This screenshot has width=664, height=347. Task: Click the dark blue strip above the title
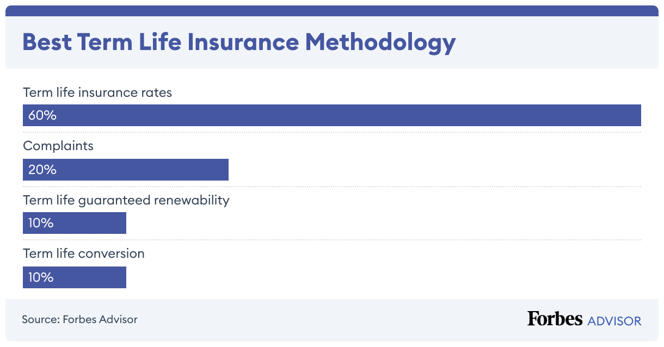[332, 11]
